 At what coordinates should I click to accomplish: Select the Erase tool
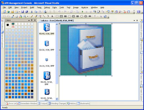17,16
